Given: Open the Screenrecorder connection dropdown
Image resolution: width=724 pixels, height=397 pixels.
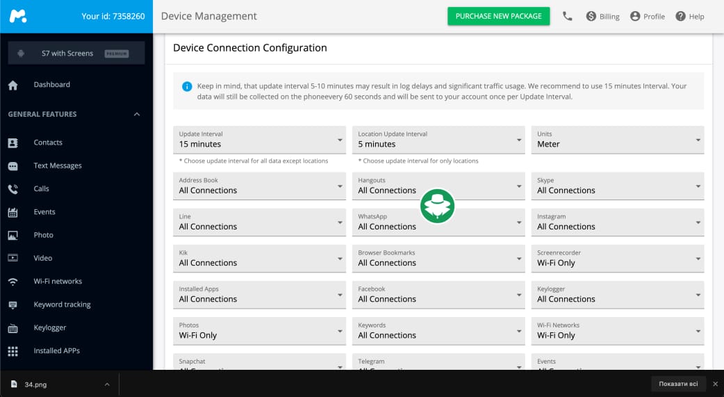Looking at the screenshot, I should tap(617, 259).
